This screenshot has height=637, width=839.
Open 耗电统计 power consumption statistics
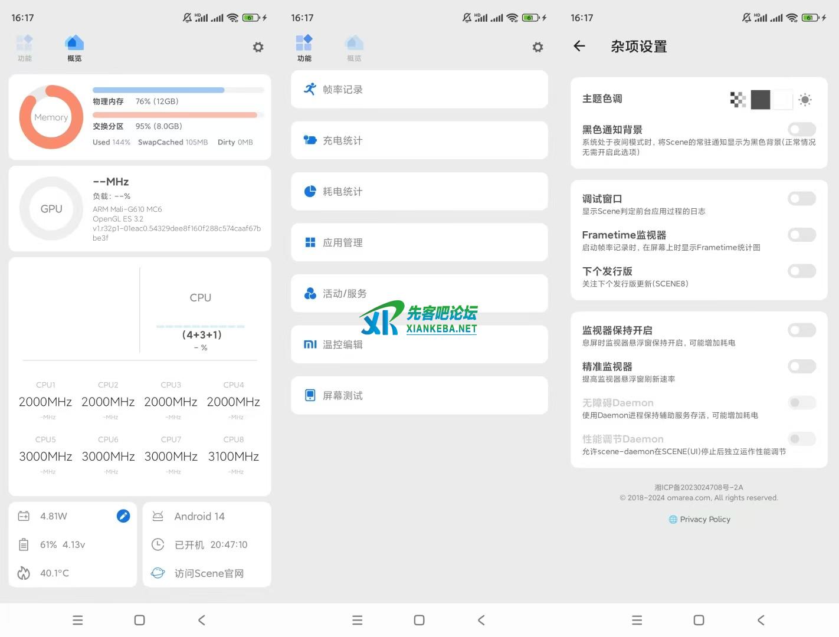tap(419, 191)
